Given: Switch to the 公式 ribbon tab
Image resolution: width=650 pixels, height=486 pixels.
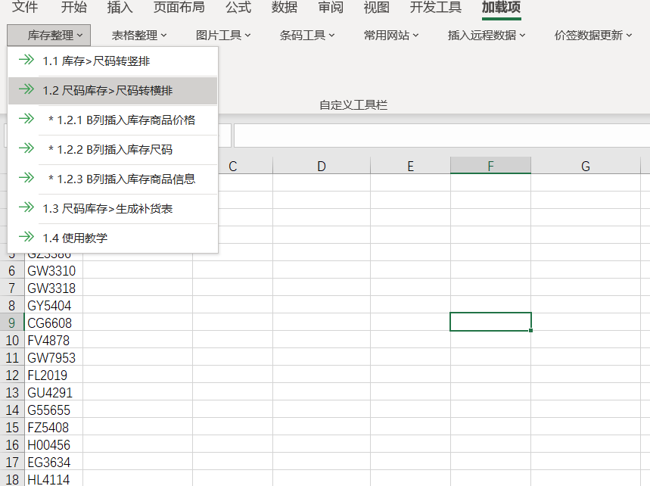Looking at the screenshot, I should 238,7.
